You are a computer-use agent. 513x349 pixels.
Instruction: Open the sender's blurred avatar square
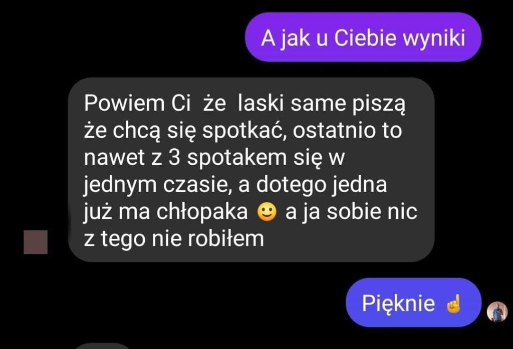(36, 242)
